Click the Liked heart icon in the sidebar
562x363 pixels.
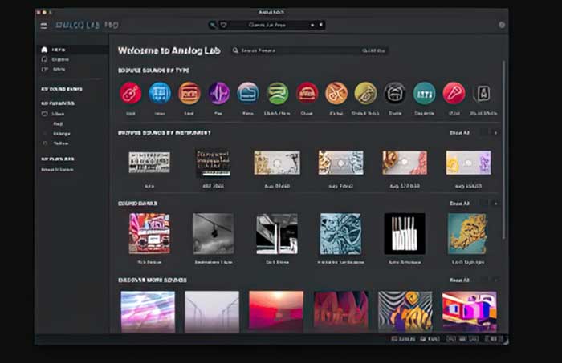[x=45, y=114]
